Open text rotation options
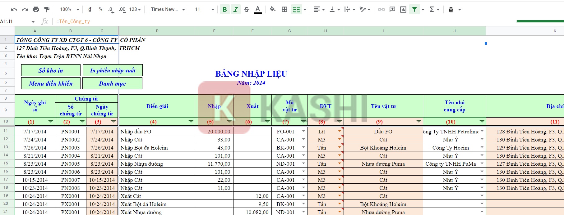The width and height of the screenshot is (564, 215). tap(365, 9)
